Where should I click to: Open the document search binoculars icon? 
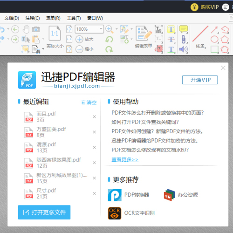36,49
